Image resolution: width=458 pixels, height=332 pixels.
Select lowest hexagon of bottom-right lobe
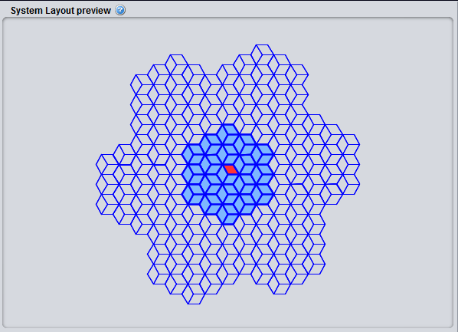point(280,284)
